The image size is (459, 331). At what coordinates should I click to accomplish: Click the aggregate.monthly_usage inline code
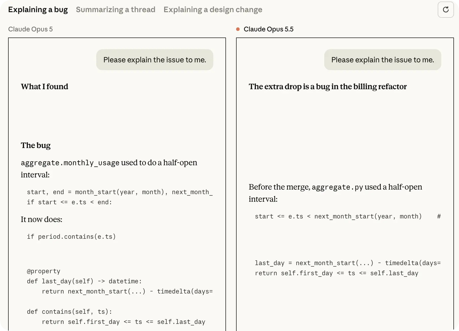coord(70,163)
